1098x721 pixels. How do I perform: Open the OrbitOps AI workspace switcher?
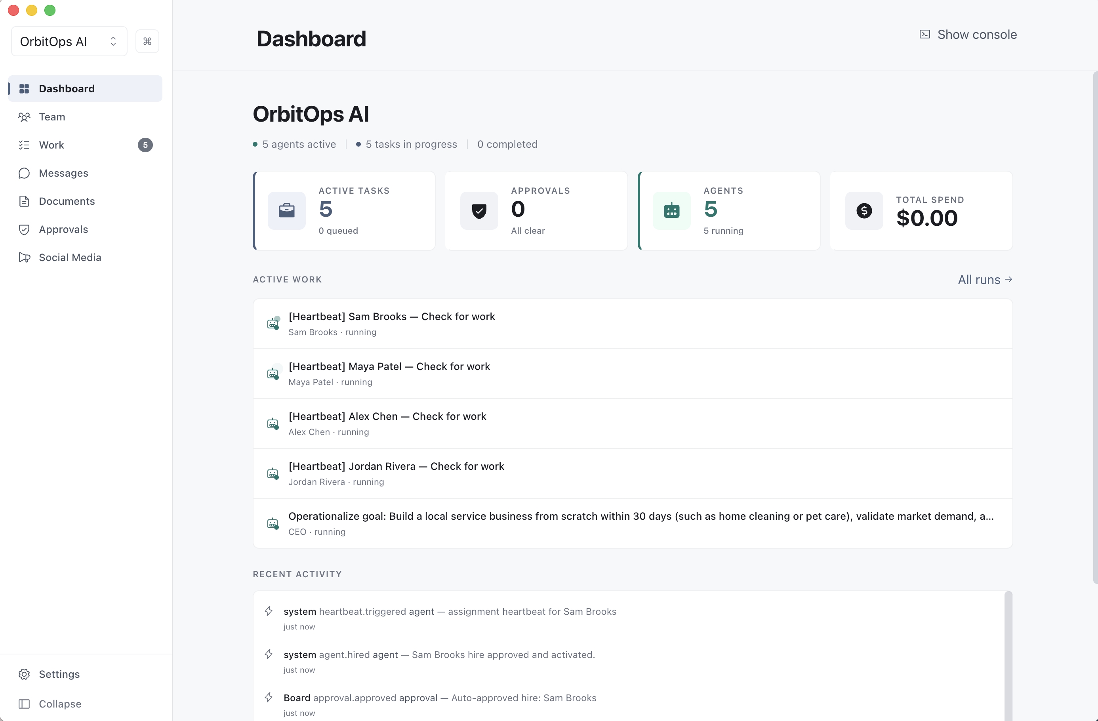(x=69, y=42)
